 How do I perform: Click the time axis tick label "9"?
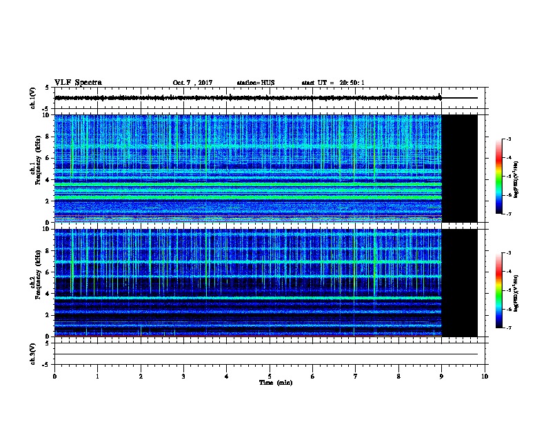click(441, 376)
